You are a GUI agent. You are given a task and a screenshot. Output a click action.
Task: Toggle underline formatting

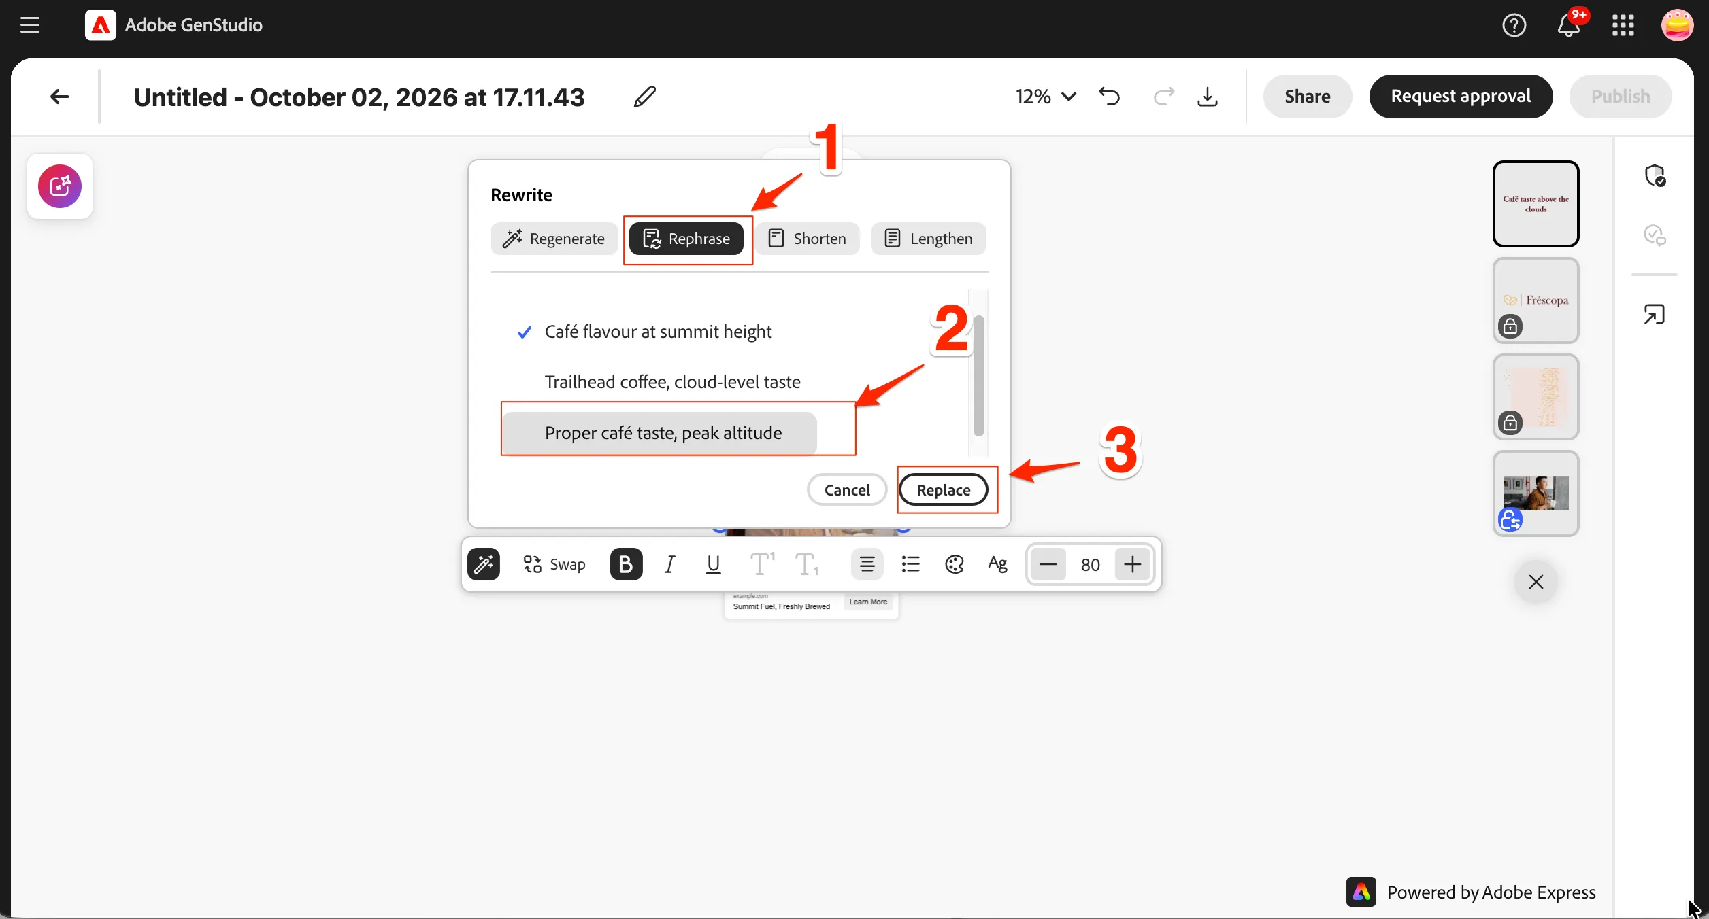713,564
